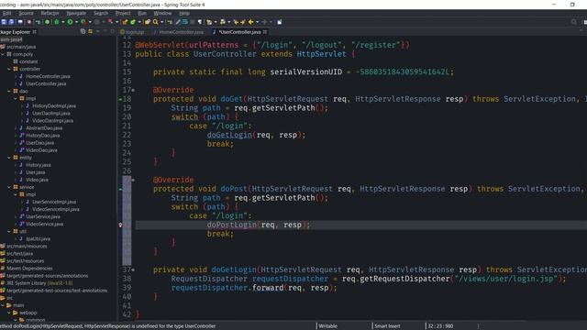Click the doPostLogin call on line 32
The height and width of the screenshot is (330, 587).
(232, 225)
